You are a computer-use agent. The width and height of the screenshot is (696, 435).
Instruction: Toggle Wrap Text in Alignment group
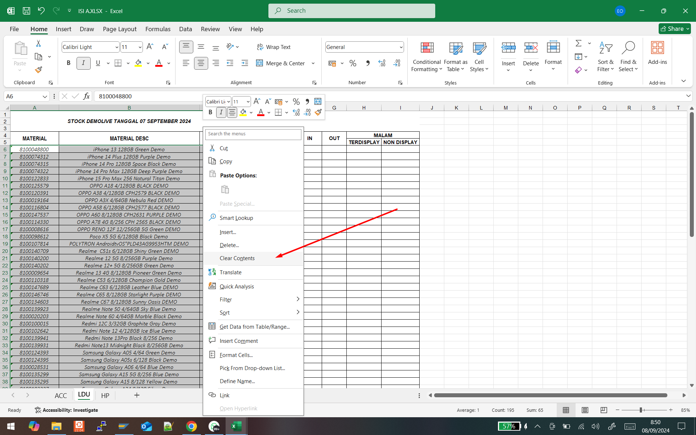click(x=274, y=47)
